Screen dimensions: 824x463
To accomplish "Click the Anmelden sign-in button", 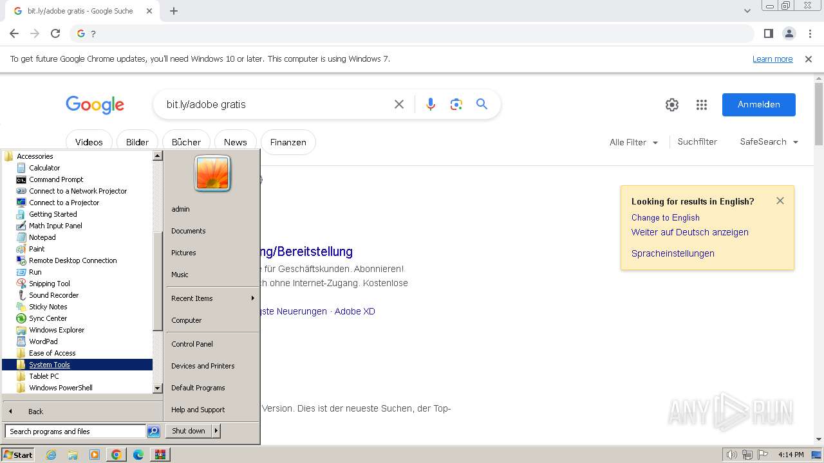I will click(759, 105).
